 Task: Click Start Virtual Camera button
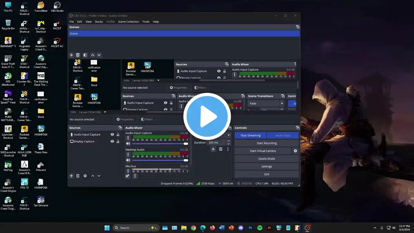click(263, 151)
